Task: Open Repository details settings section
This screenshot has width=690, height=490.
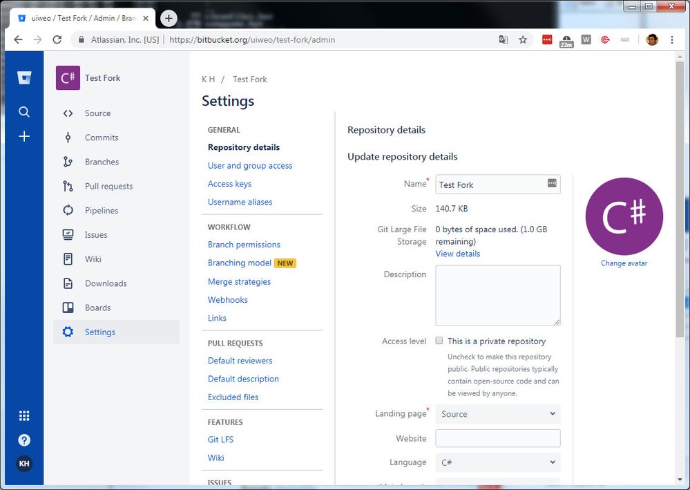Action: pos(244,147)
